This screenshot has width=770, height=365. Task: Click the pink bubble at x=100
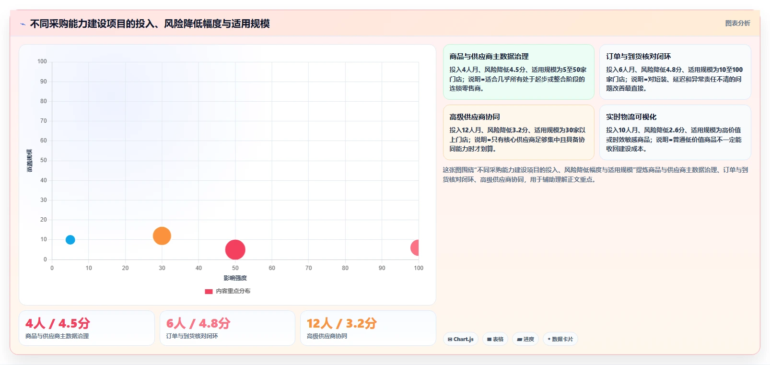[415, 247]
